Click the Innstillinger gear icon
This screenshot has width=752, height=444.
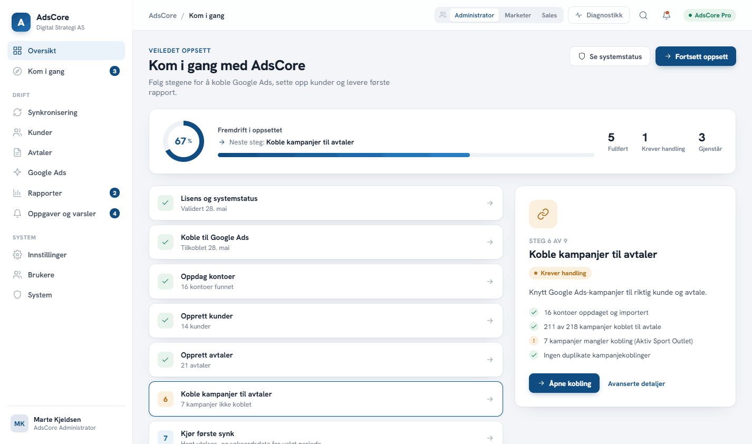pos(17,255)
